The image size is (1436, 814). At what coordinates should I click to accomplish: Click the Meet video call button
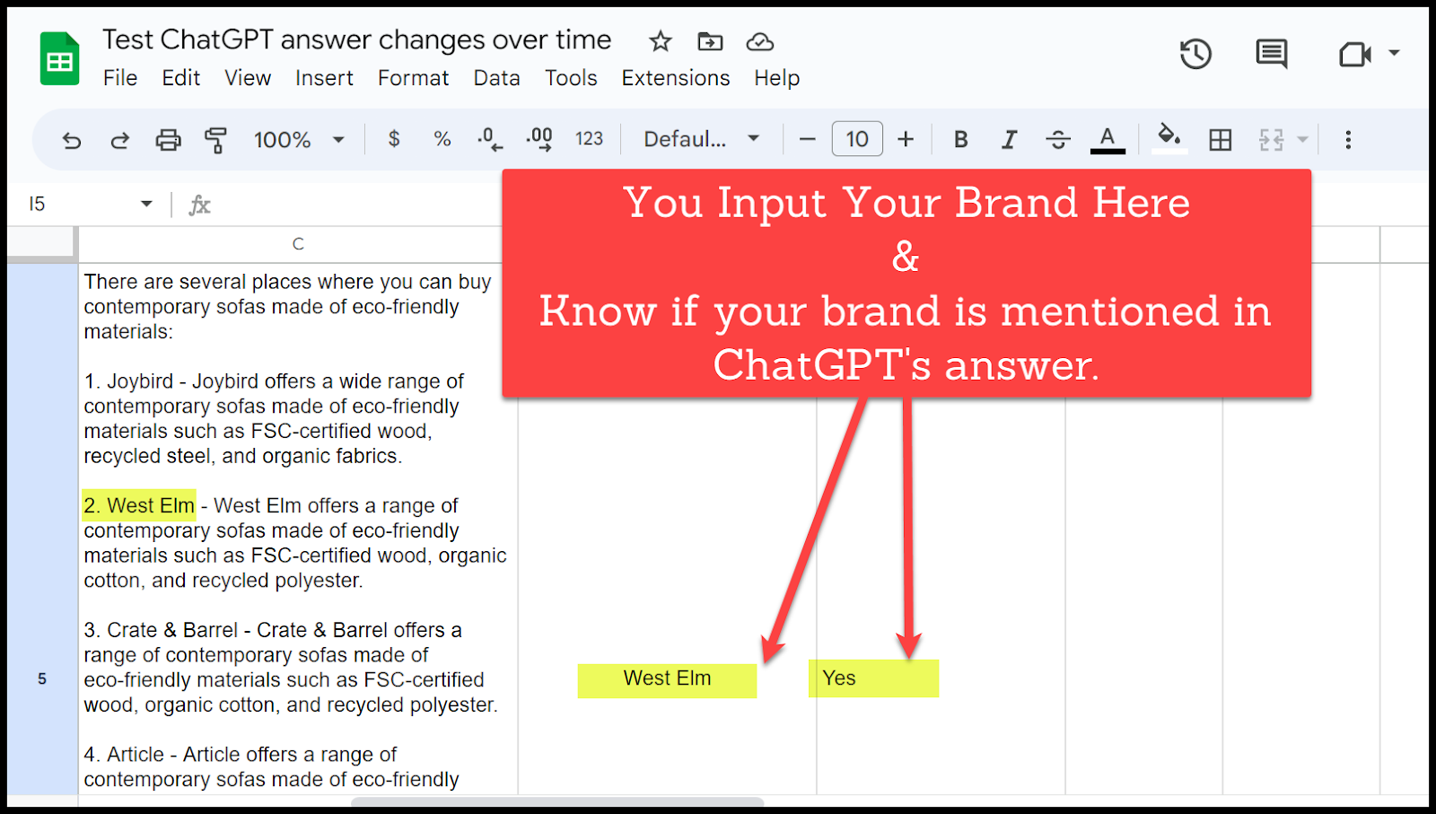point(1355,55)
